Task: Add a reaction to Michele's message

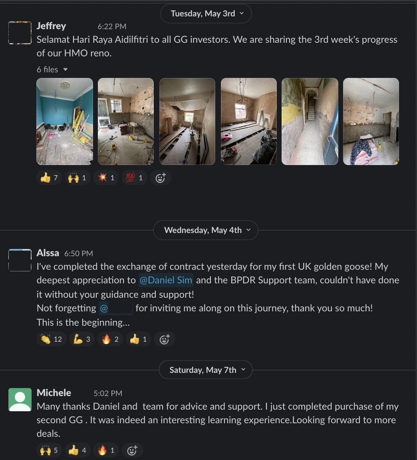Action: click(132, 450)
